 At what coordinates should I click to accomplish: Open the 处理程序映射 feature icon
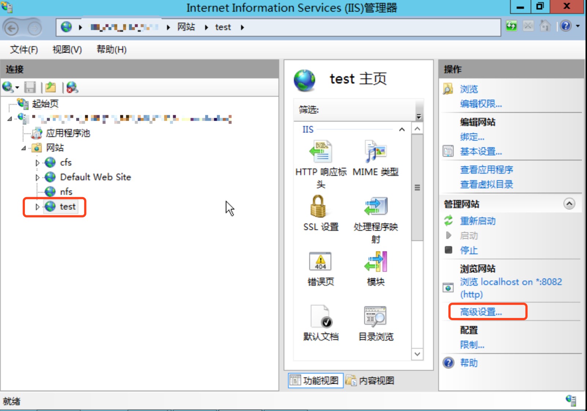[376, 206]
